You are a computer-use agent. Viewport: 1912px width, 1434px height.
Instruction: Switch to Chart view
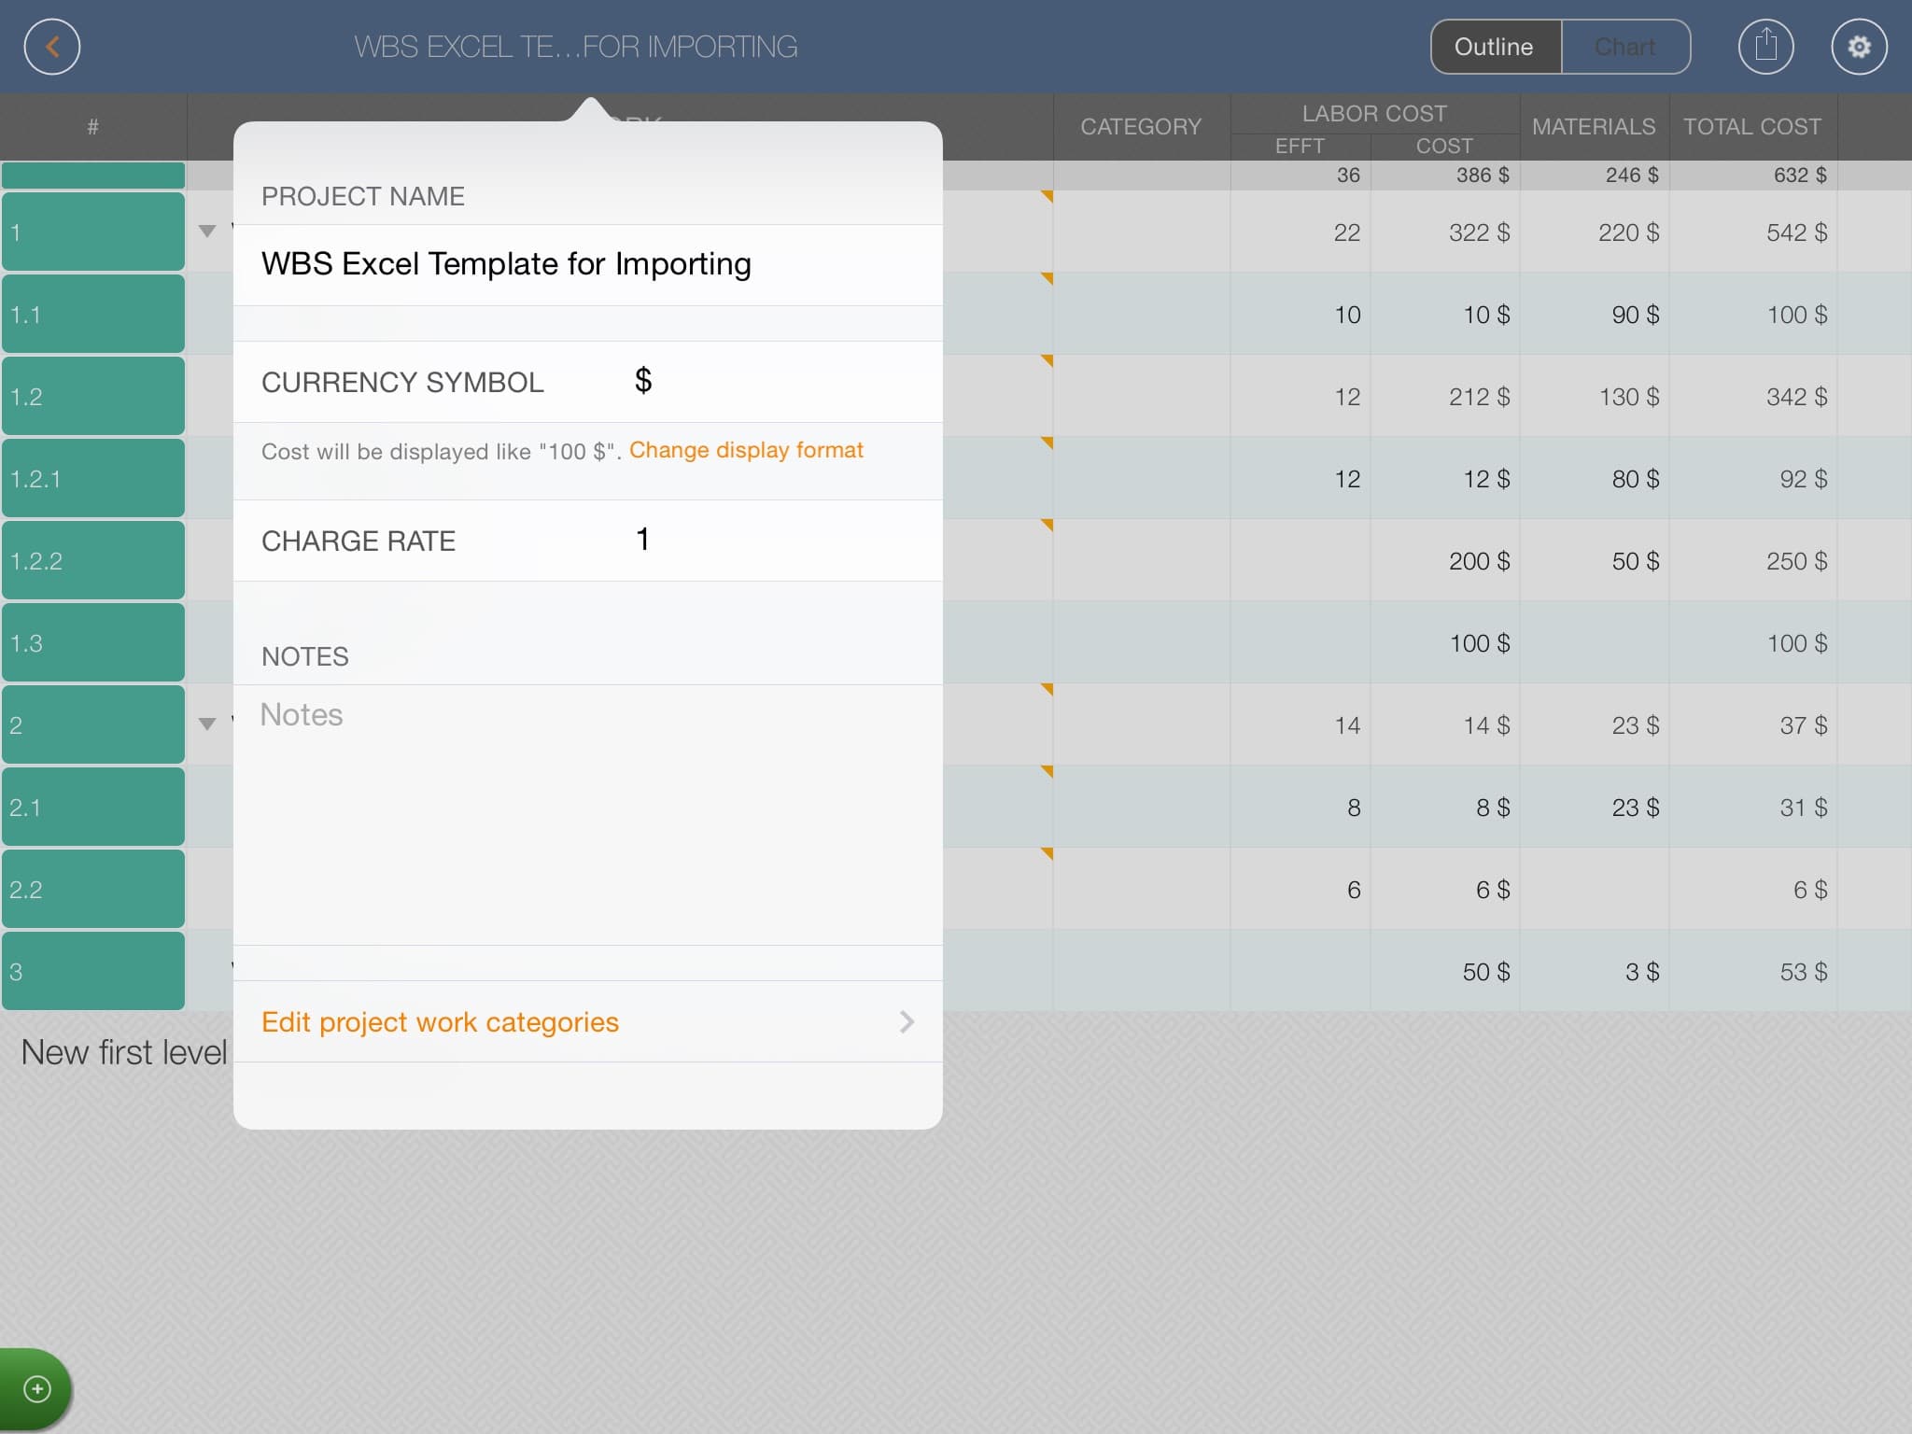pyautogui.click(x=1624, y=47)
